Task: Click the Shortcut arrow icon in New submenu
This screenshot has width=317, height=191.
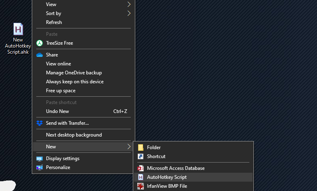Action: (141, 156)
